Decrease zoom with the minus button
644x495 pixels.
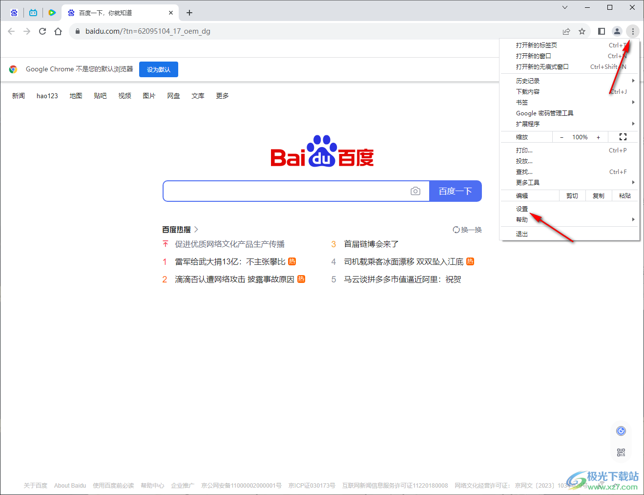[561, 137]
